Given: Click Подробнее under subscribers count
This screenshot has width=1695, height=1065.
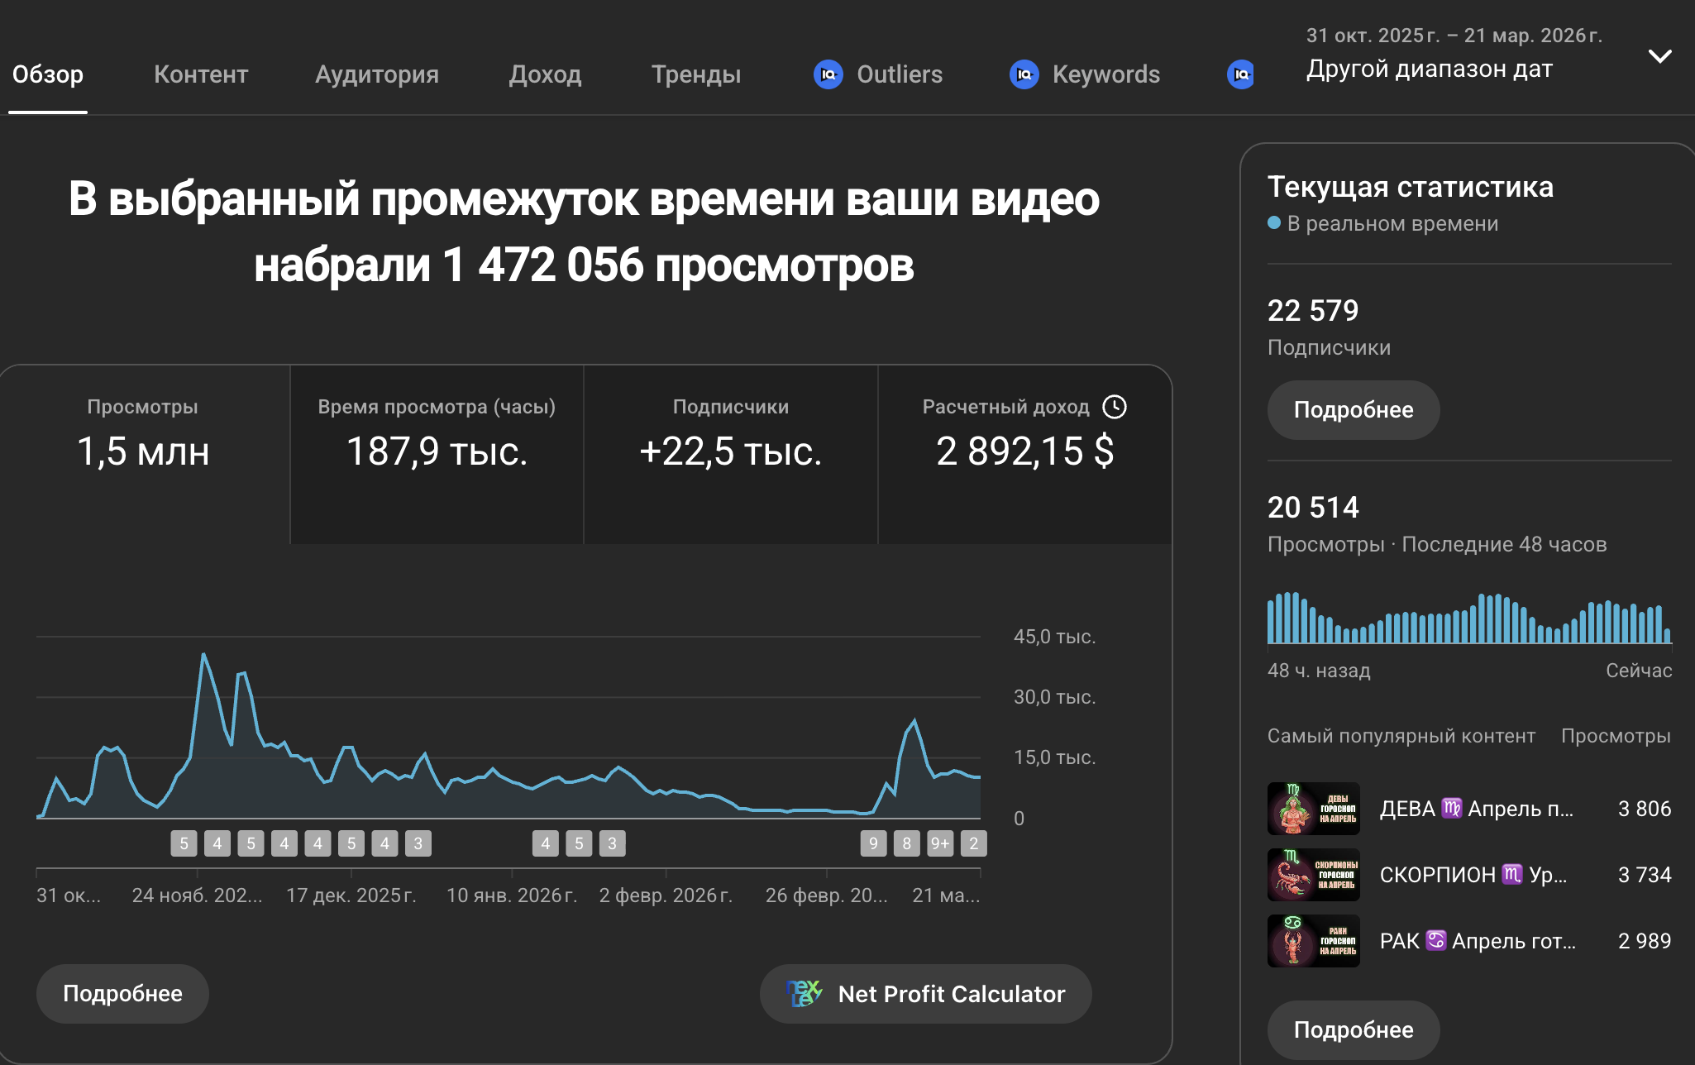Looking at the screenshot, I should point(1353,410).
